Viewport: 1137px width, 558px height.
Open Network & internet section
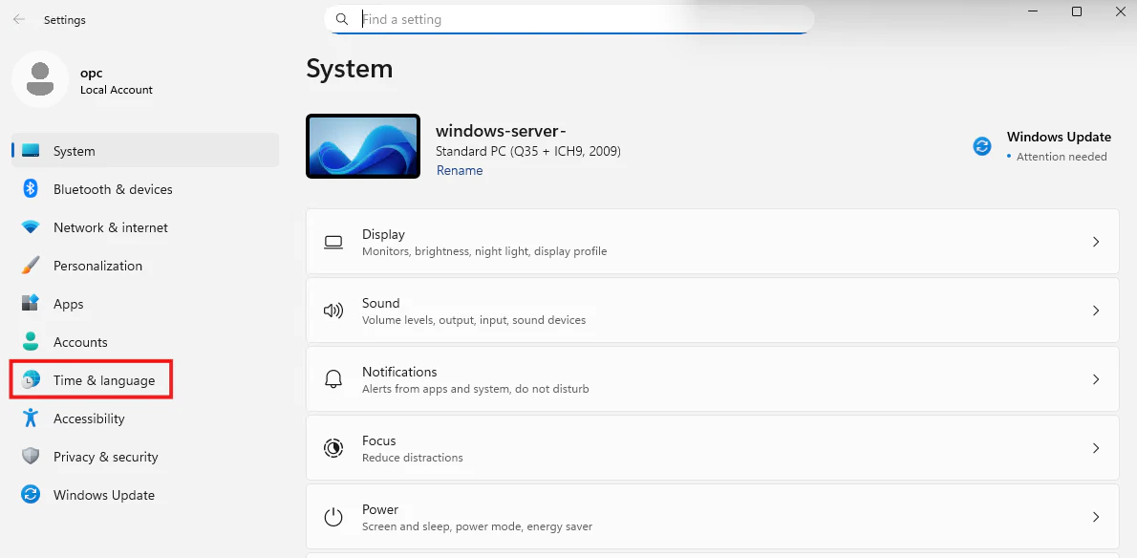click(111, 227)
